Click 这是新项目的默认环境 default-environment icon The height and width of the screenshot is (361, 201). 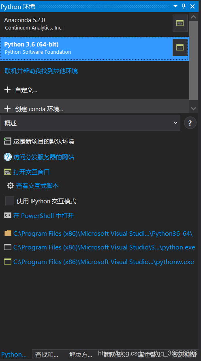(x=7, y=141)
